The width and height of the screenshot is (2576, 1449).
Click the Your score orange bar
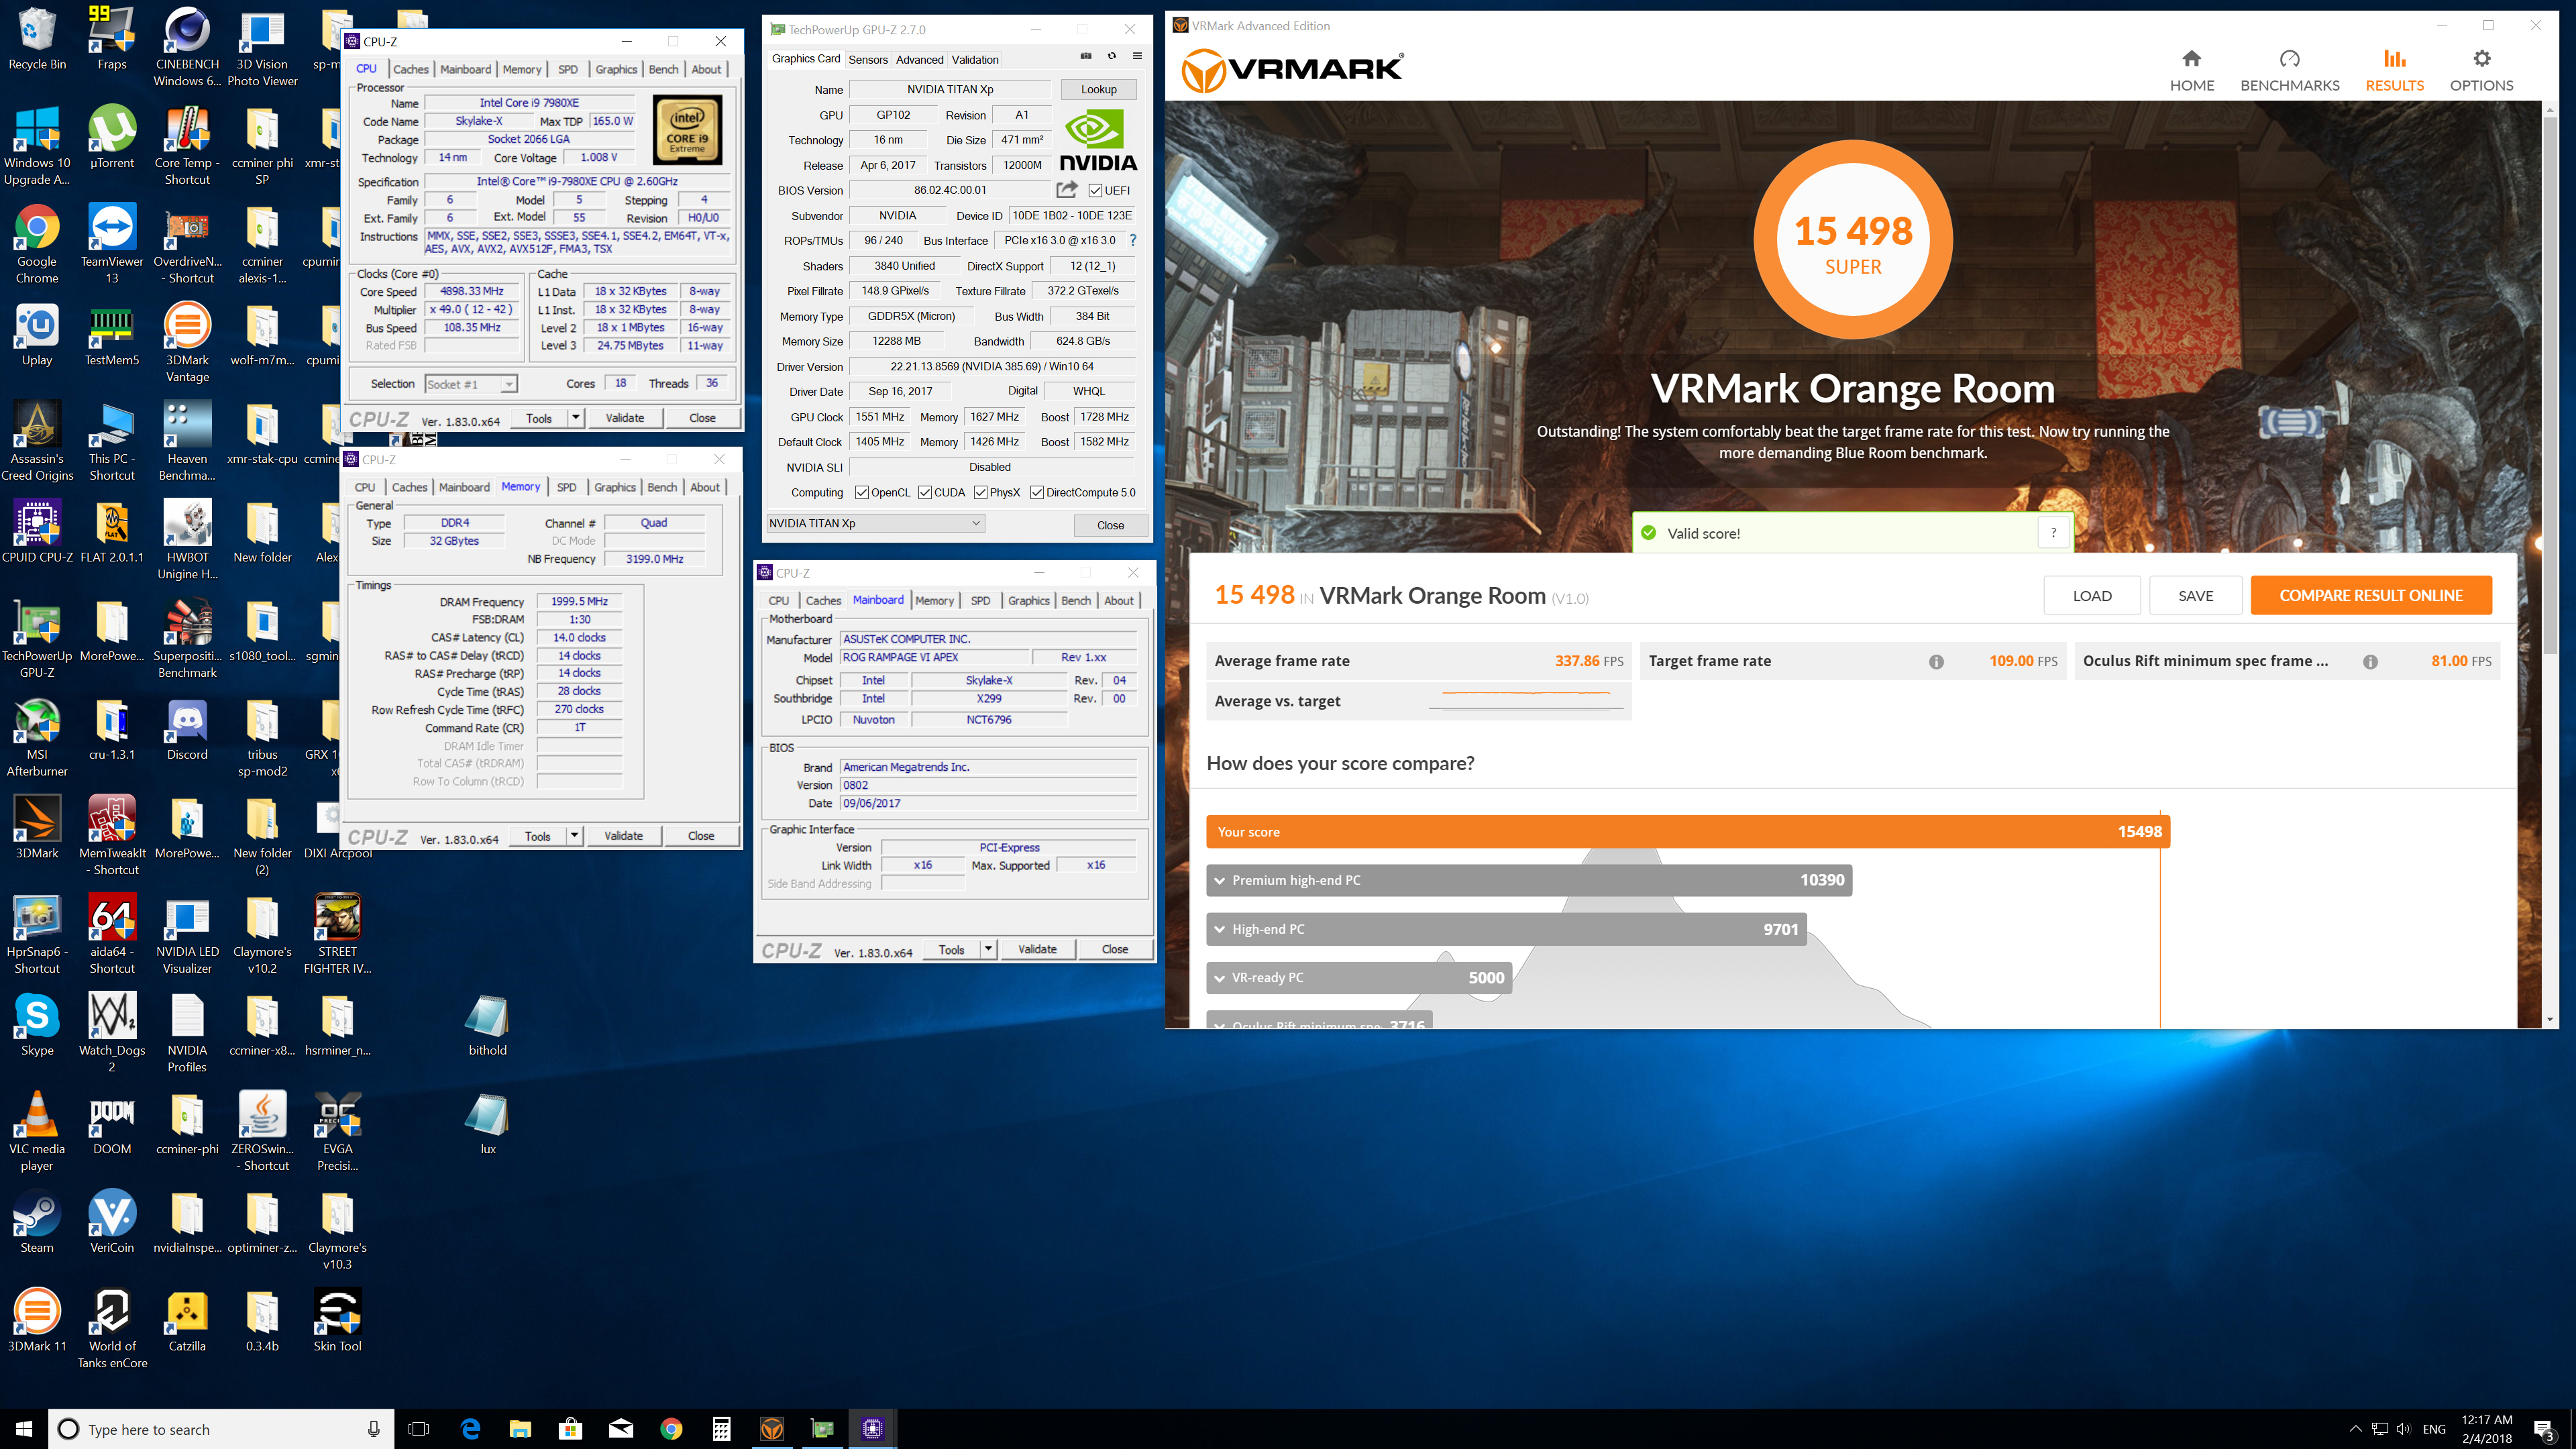[1688, 831]
